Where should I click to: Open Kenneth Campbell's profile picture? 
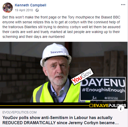(8, 8)
